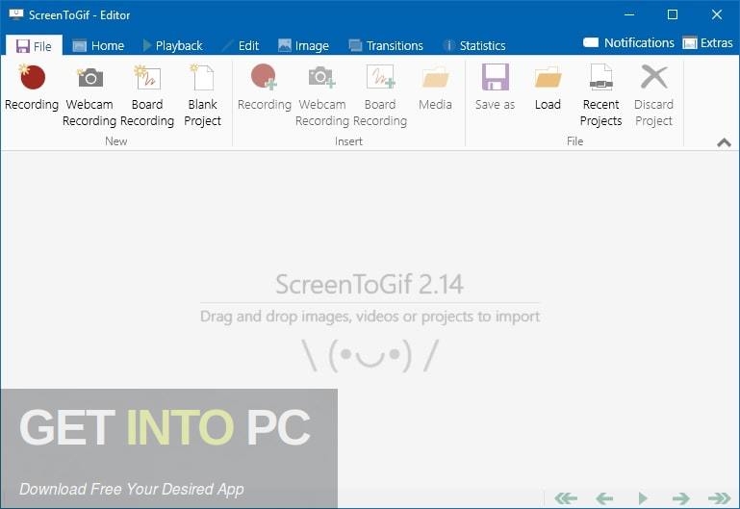Close the ScreenToGif Editor window
Viewport: 740px width, 509px height.
click(716, 14)
